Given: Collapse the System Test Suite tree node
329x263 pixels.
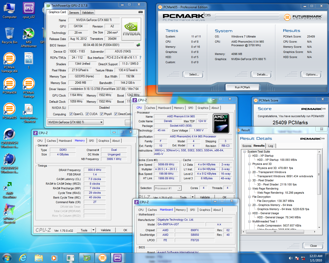Looking at the screenshot, I should click(245, 152).
